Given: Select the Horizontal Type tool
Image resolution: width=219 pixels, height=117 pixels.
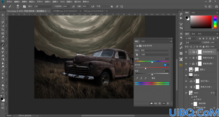Looking at the screenshot, I should point(3,74).
